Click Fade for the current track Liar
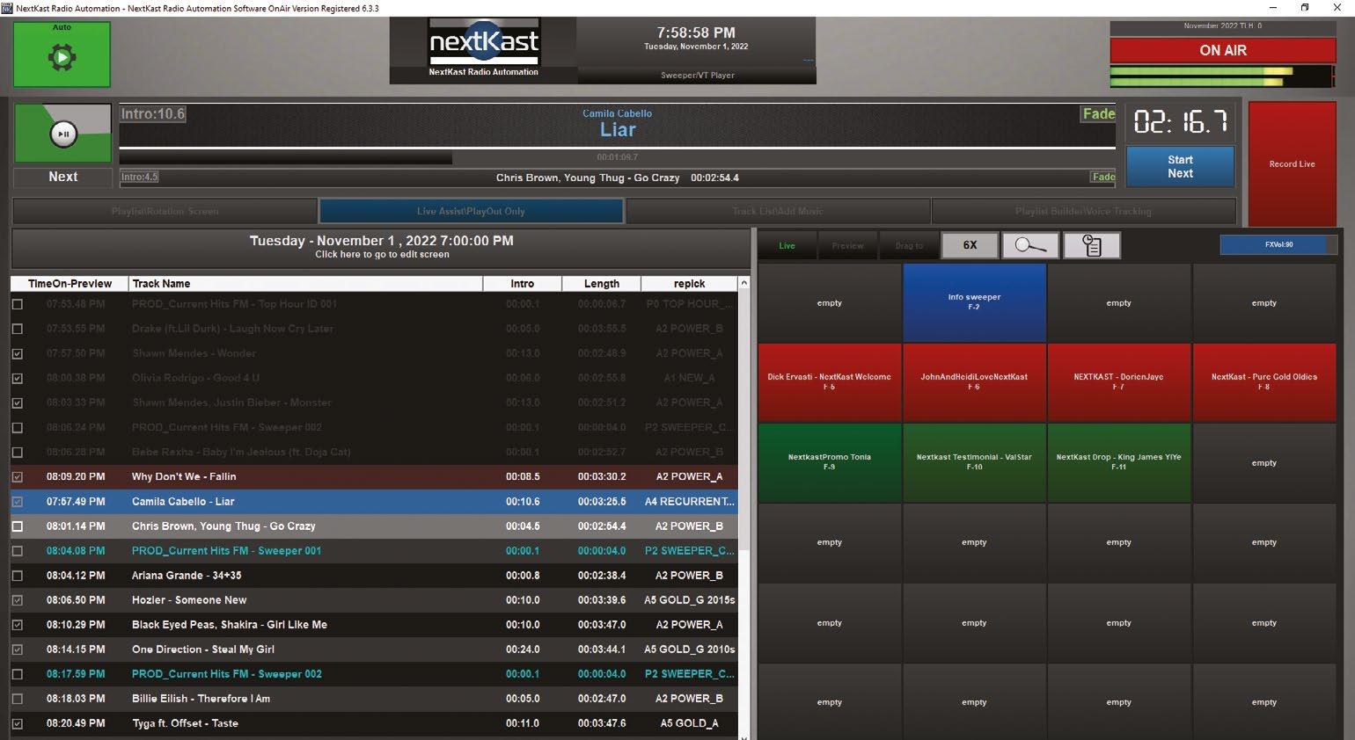1355x740 pixels. pyautogui.click(x=1098, y=113)
